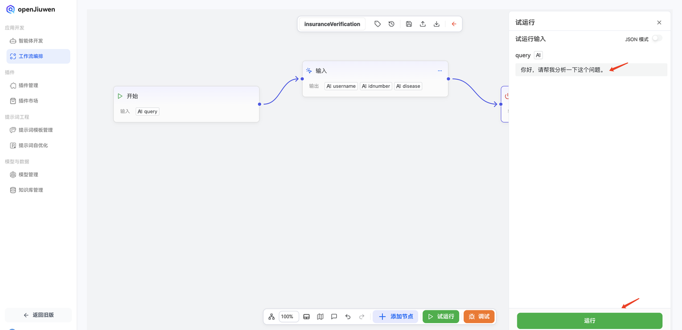
Task: Click the red back arrow icon
Action: pos(454,24)
